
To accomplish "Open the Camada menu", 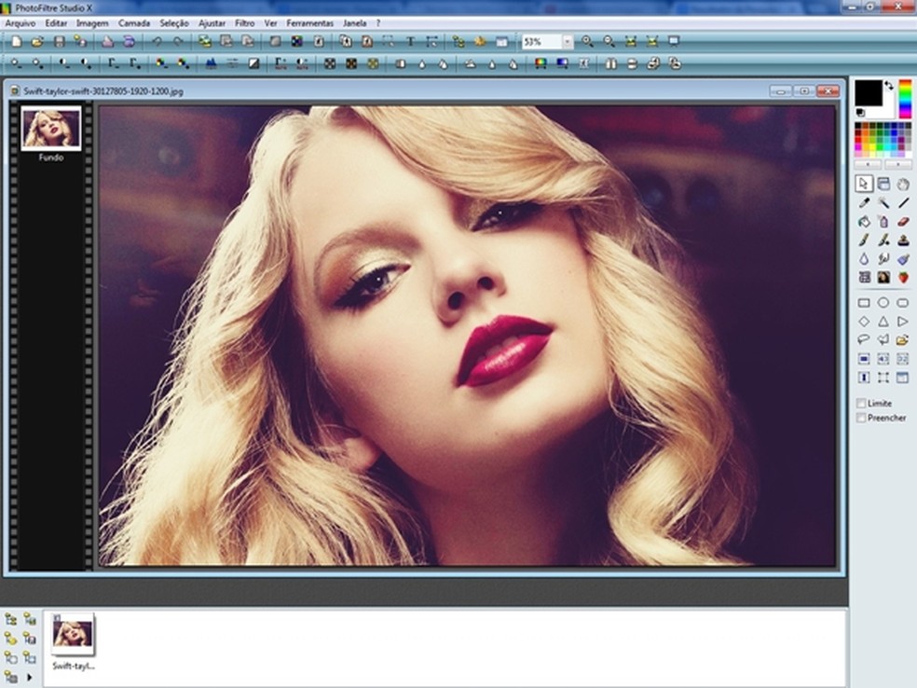I will coord(134,23).
